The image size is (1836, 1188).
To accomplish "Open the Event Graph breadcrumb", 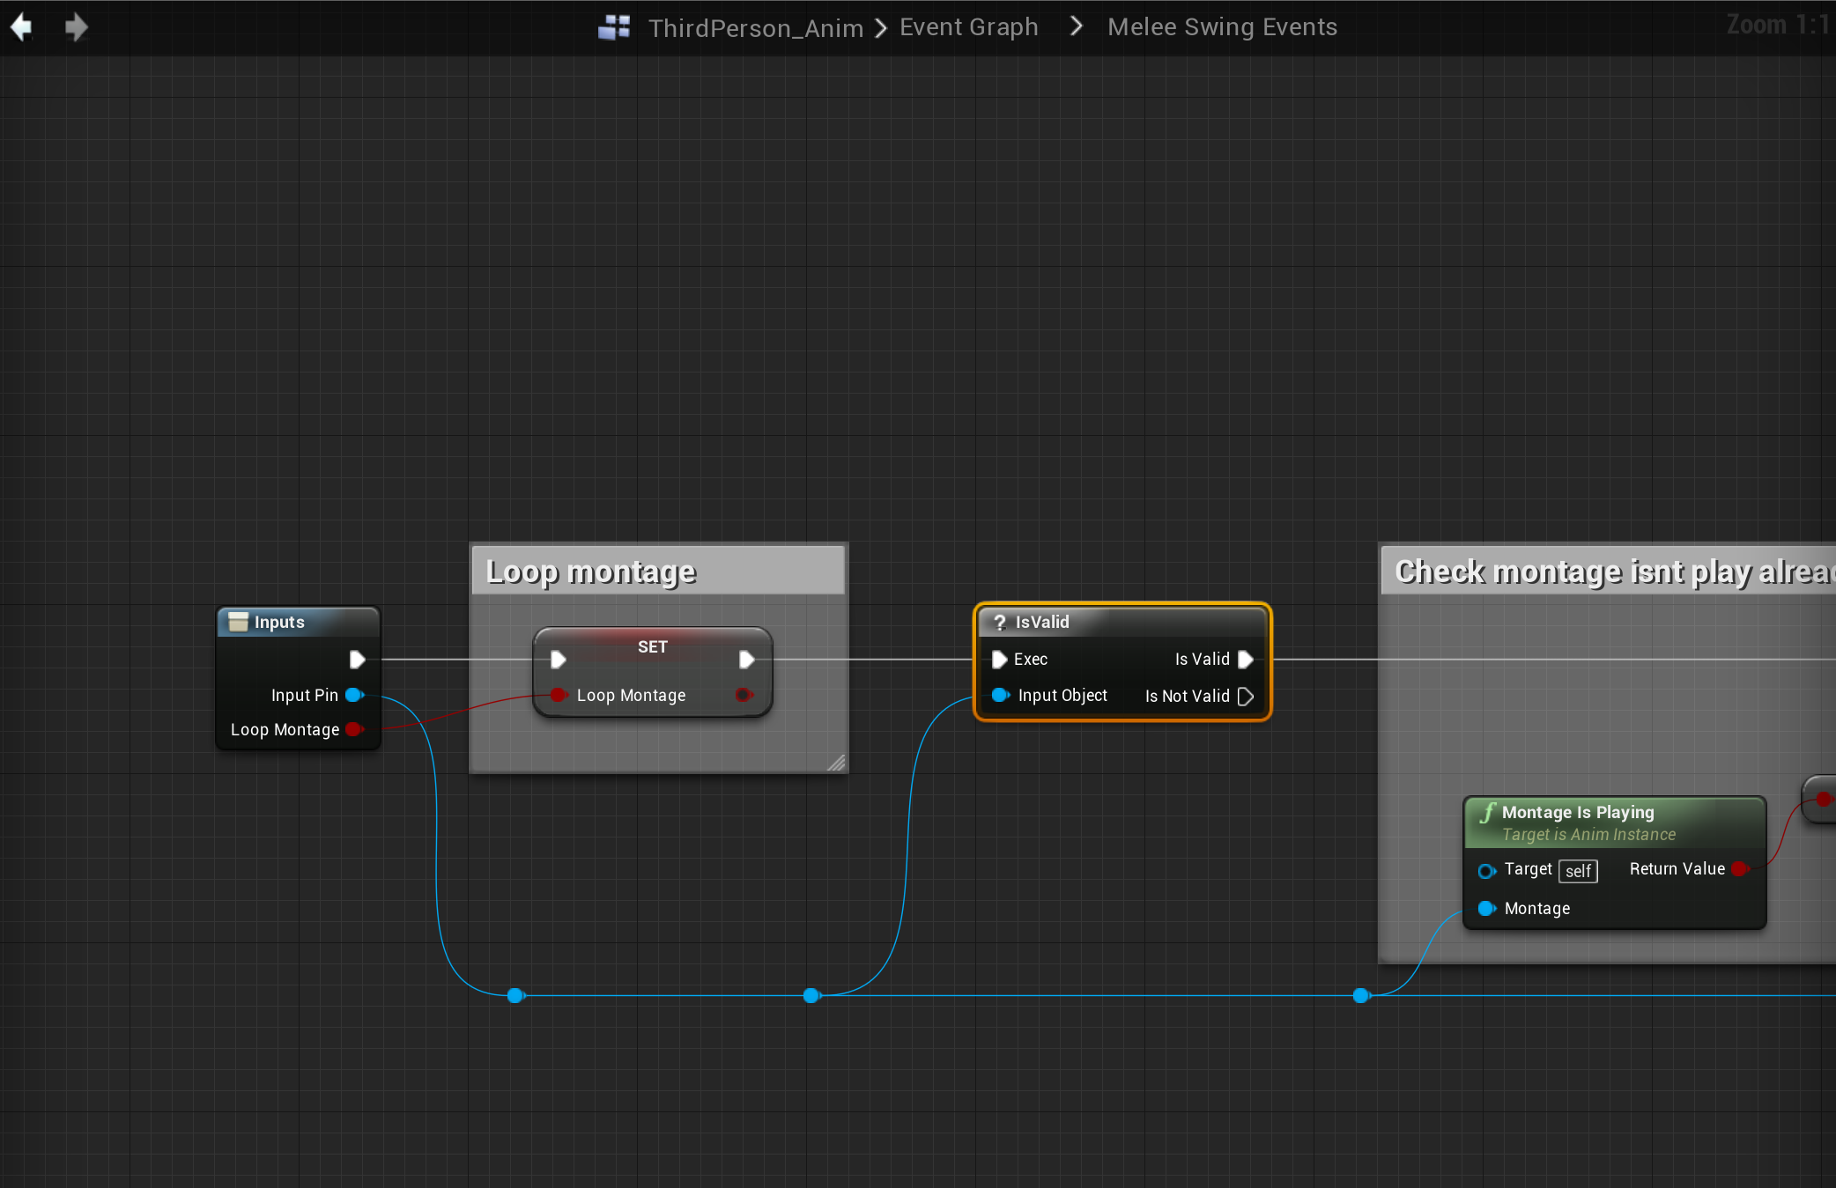I will click(968, 27).
